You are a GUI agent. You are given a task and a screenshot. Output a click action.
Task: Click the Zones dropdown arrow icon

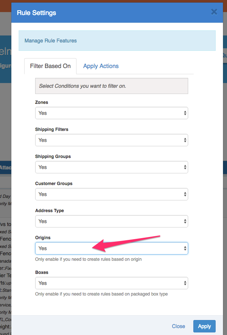[x=185, y=113]
